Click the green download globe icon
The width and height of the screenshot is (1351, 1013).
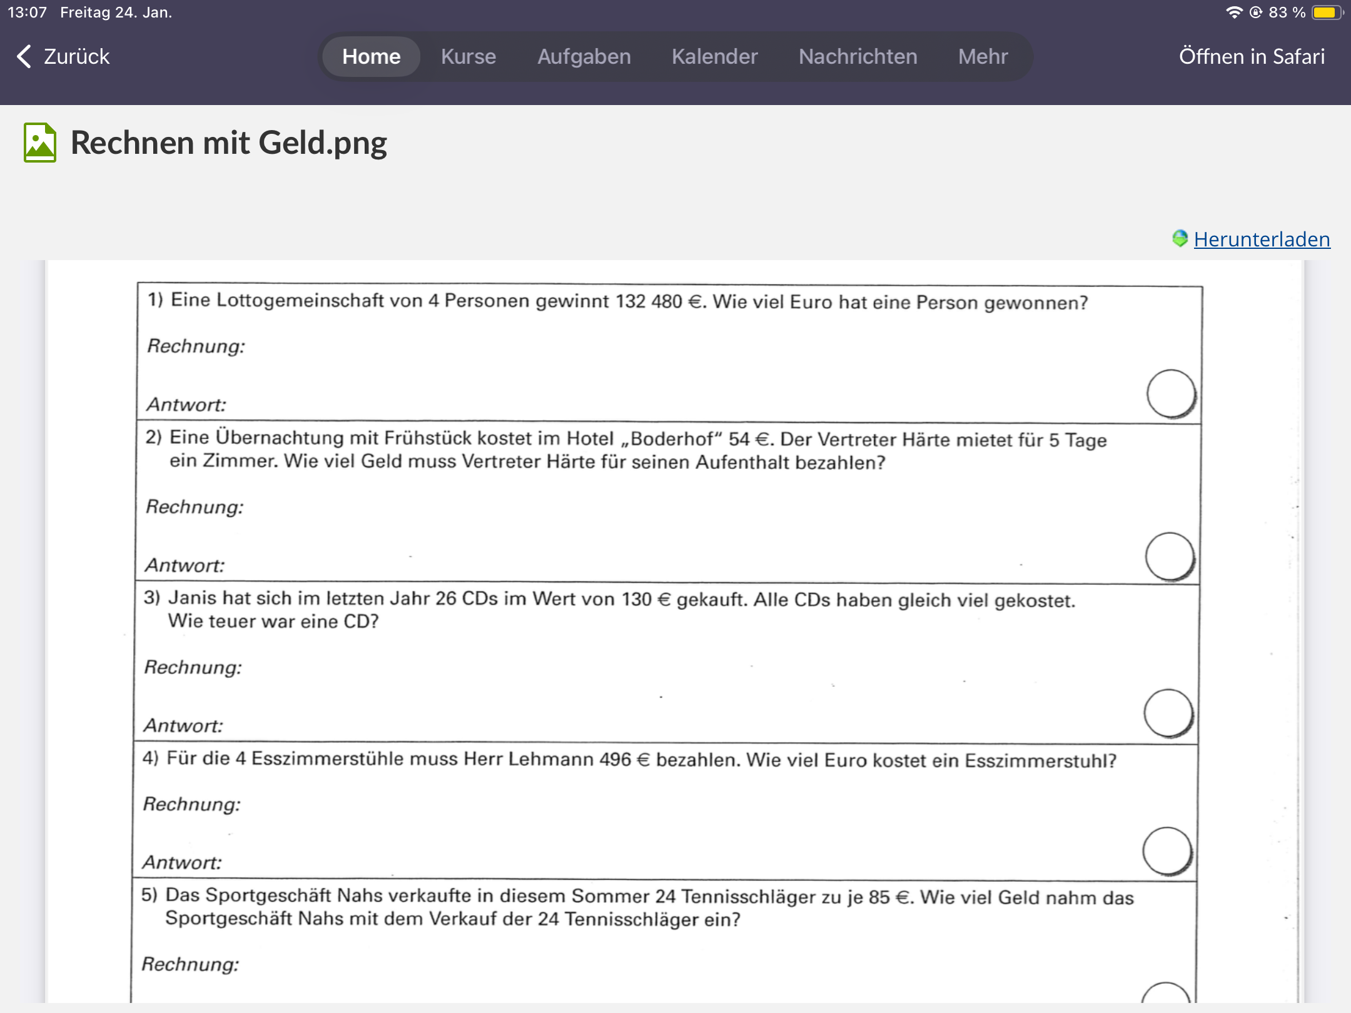click(x=1180, y=239)
